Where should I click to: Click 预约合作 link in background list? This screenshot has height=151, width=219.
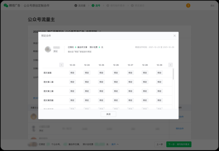180,129
